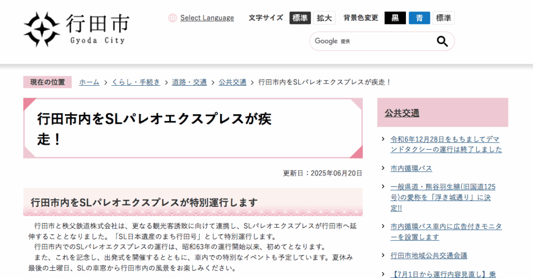Open the 7月1日から運行内容見直し link

point(443,274)
